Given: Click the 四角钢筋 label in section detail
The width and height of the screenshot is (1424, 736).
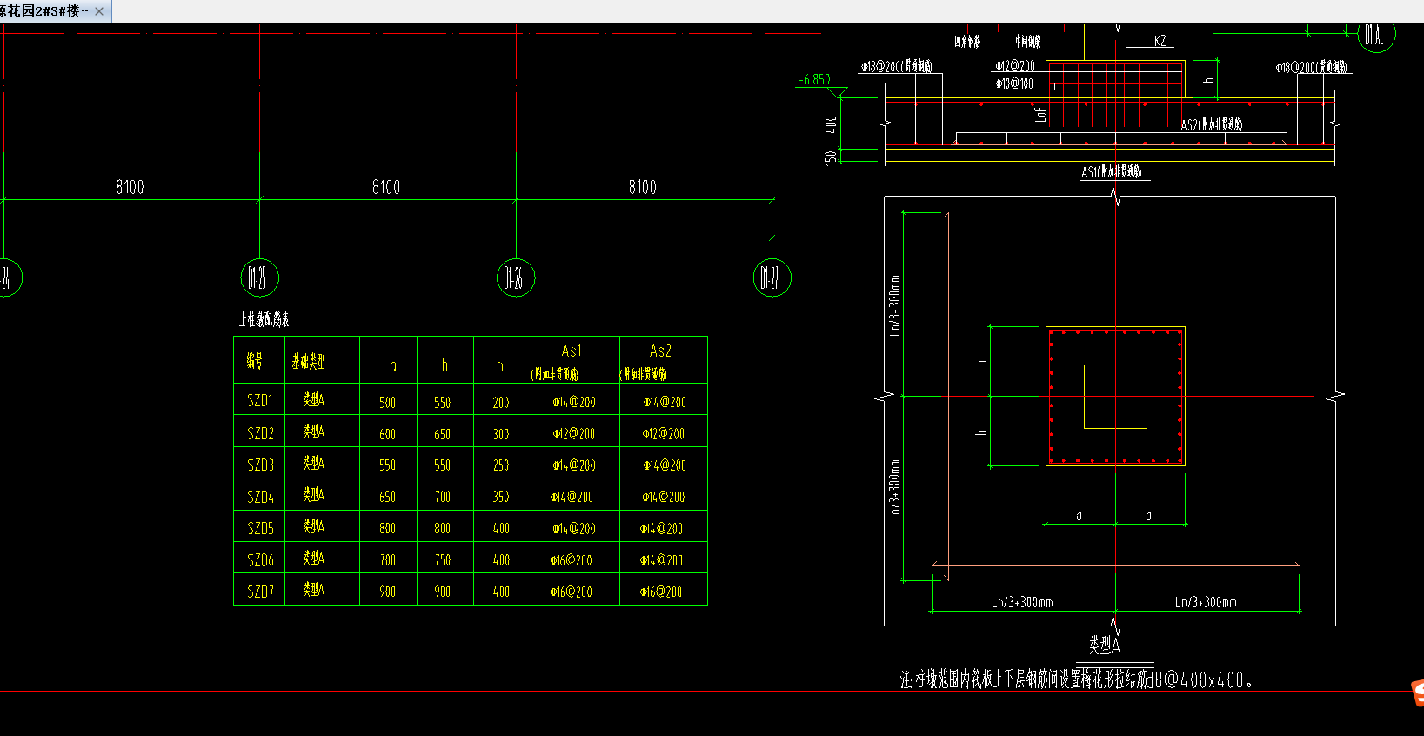Looking at the screenshot, I should click(x=967, y=41).
